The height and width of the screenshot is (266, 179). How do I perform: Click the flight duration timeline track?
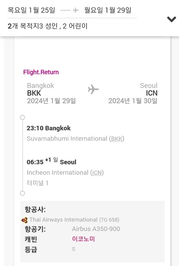[x=22, y=155]
